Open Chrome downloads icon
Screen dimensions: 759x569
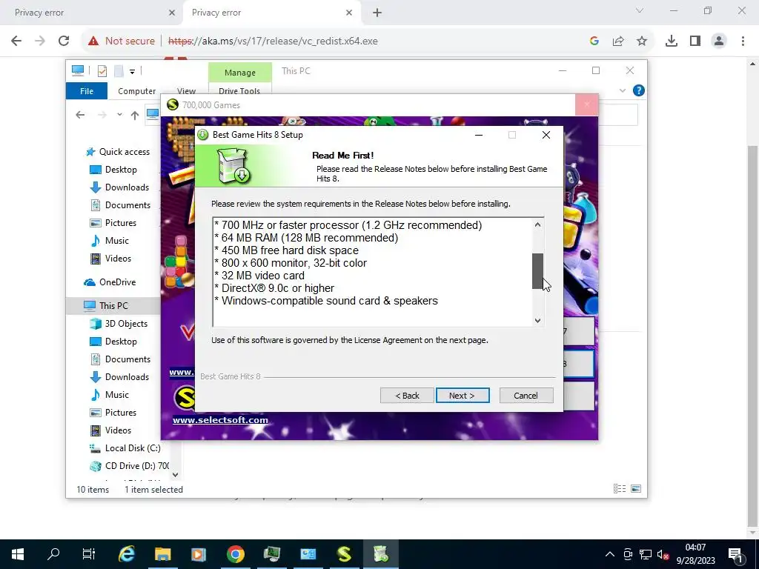pos(672,41)
